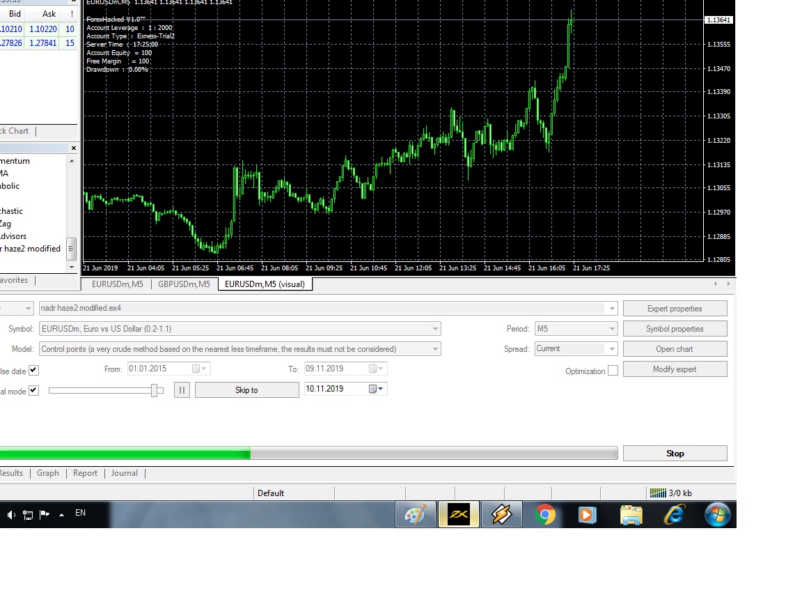Image resolution: width=802 pixels, height=602 pixels.
Task: Pause the visual backtest
Action: pyautogui.click(x=182, y=390)
